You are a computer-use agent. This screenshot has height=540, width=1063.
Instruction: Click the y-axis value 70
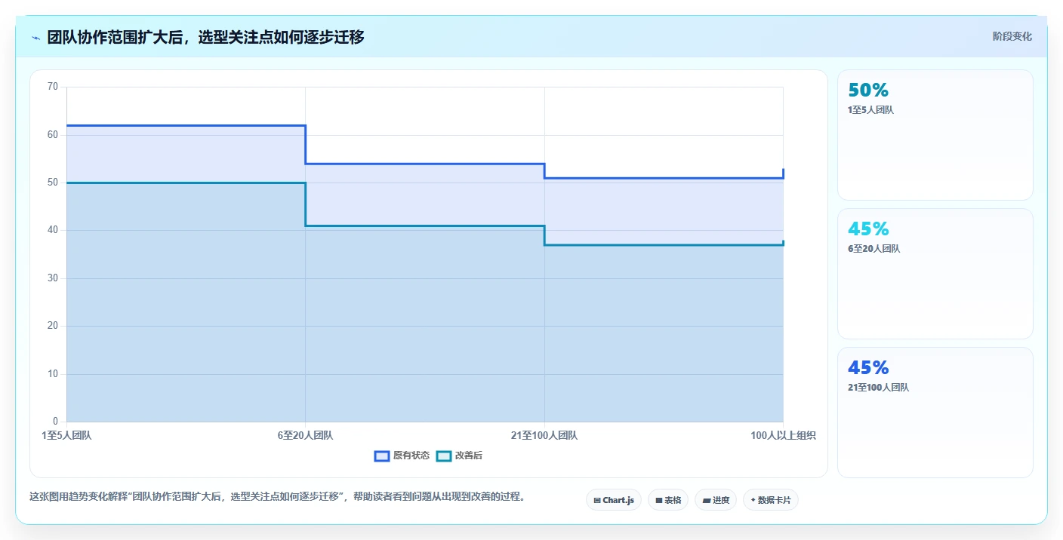(53, 87)
